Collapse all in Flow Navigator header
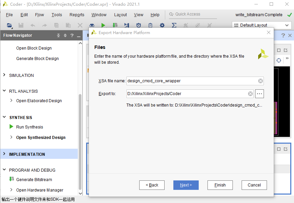The width and height of the screenshot is (294, 203). (x=58, y=35)
